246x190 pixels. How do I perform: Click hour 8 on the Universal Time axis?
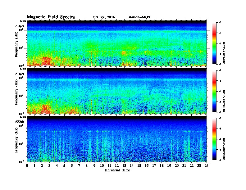pyautogui.click(x=87, y=166)
